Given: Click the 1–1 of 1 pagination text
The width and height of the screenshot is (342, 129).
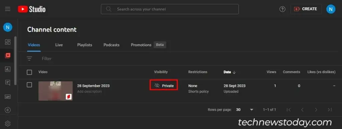Looking at the screenshot, I should [x=270, y=110].
